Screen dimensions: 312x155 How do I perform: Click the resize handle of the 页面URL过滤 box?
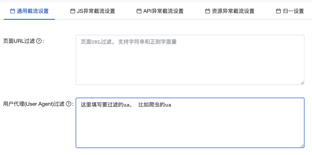(302, 83)
